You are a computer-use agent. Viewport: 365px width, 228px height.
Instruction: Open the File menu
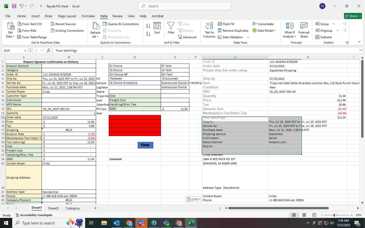click(x=8, y=16)
